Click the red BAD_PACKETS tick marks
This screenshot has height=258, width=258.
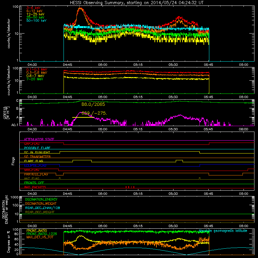pos(130,187)
